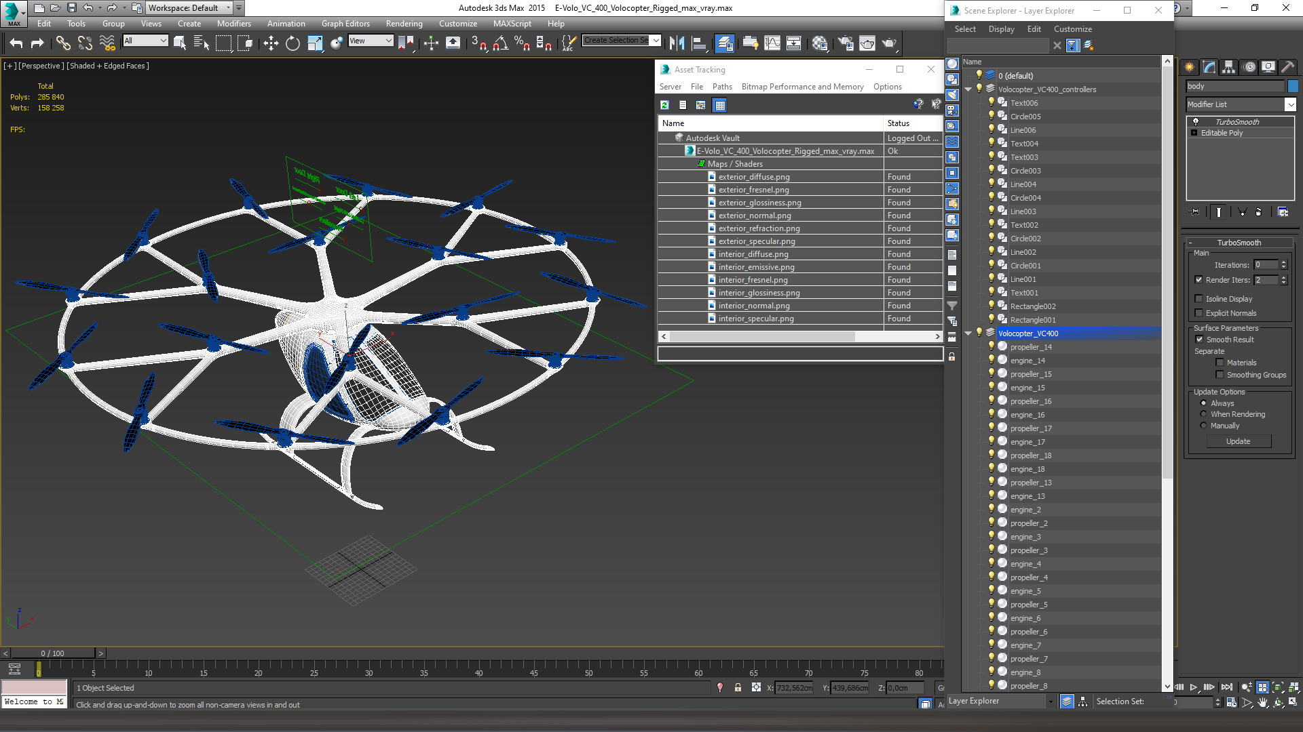Click the Scene Explorer search field
Viewport: 1303px width, 732px height.
[x=998, y=45]
